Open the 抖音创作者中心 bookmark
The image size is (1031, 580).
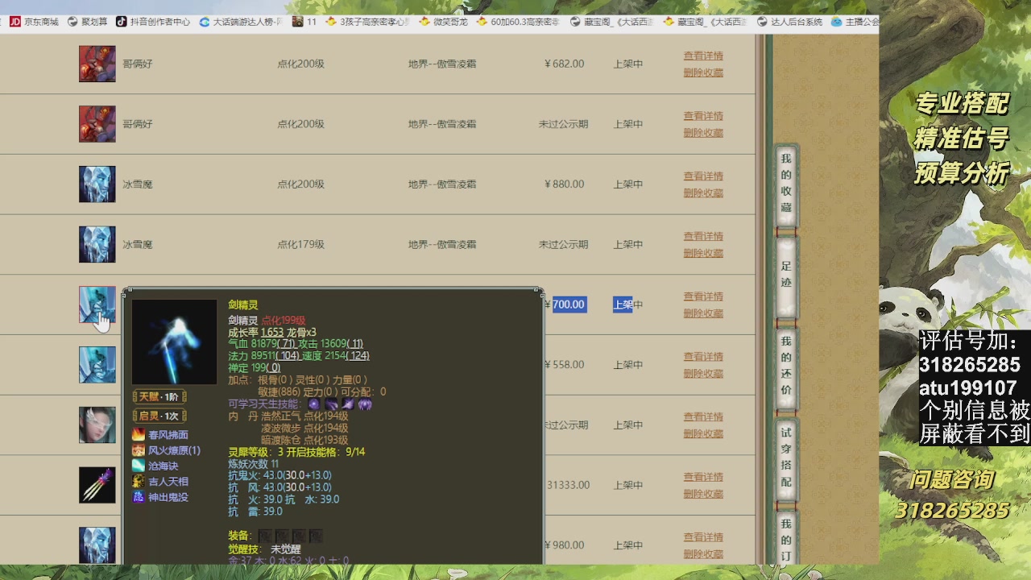153,22
